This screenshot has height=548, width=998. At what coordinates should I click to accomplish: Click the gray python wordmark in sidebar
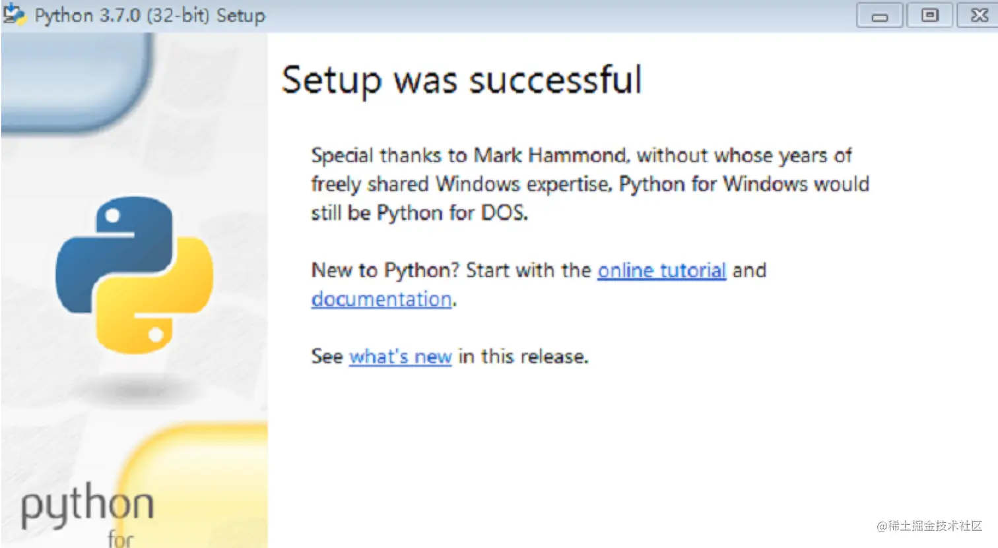[87, 506]
